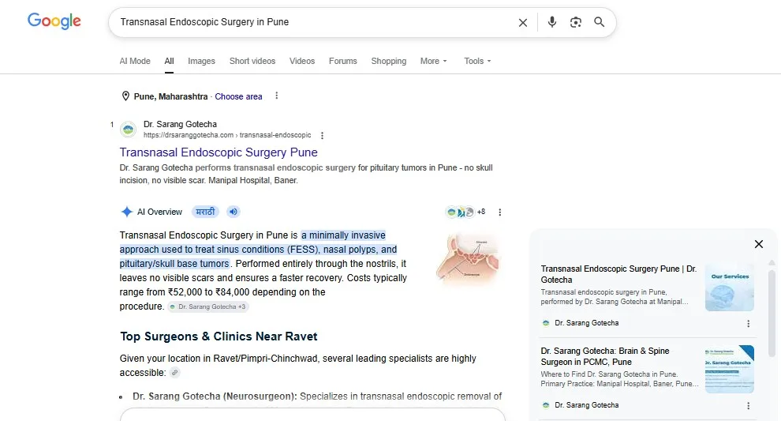
Task: Open the nasal anatomy illustration thumbnail
Action: [x=468, y=258]
